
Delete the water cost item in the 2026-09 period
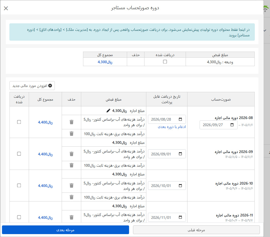pos(71,154)
